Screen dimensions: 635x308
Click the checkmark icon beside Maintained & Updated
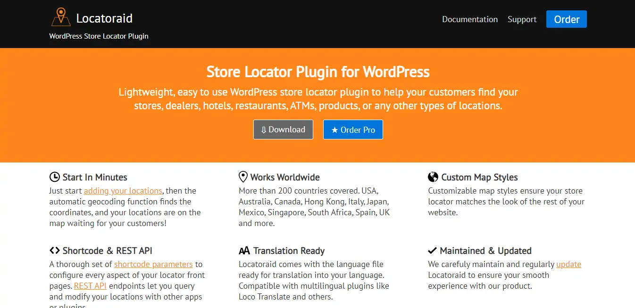coord(433,251)
